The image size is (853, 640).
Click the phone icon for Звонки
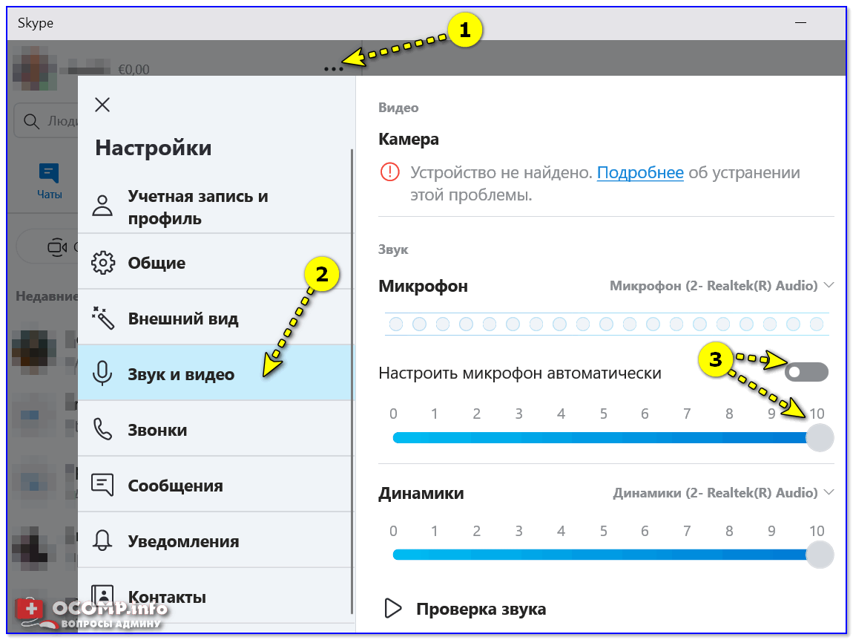tap(102, 430)
